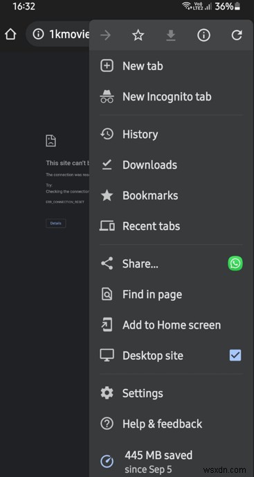Image resolution: width=254 pixels, height=477 pixels.
Task: Tap the home icon beside the address bar
Action: [x=10, y=35]
